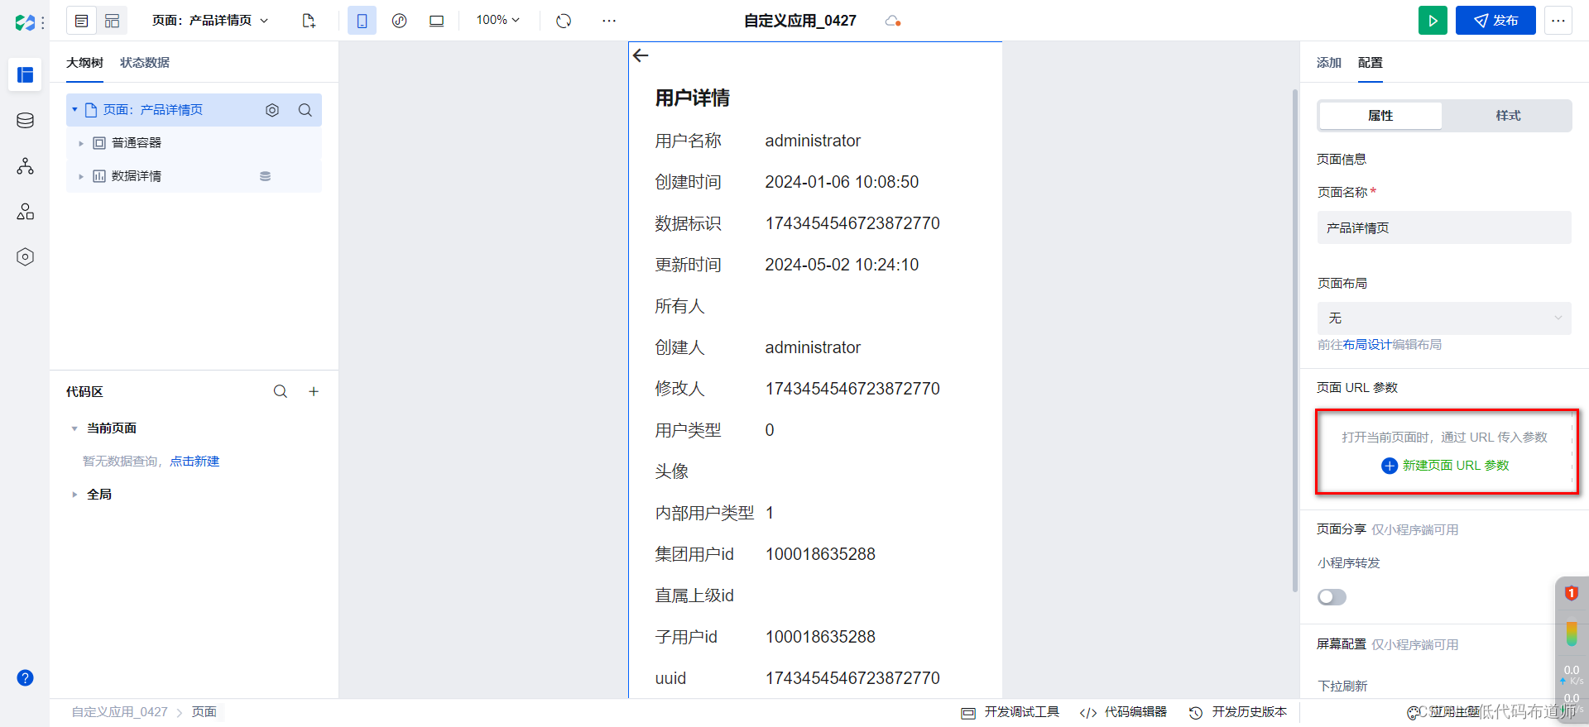Open 开发调试工具 in bottom bar

pyautogui.click(x=1010, y=712)
